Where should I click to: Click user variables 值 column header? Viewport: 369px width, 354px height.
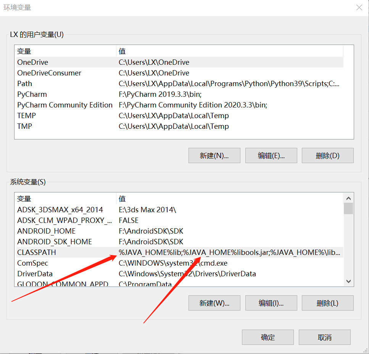pos(230,51)
